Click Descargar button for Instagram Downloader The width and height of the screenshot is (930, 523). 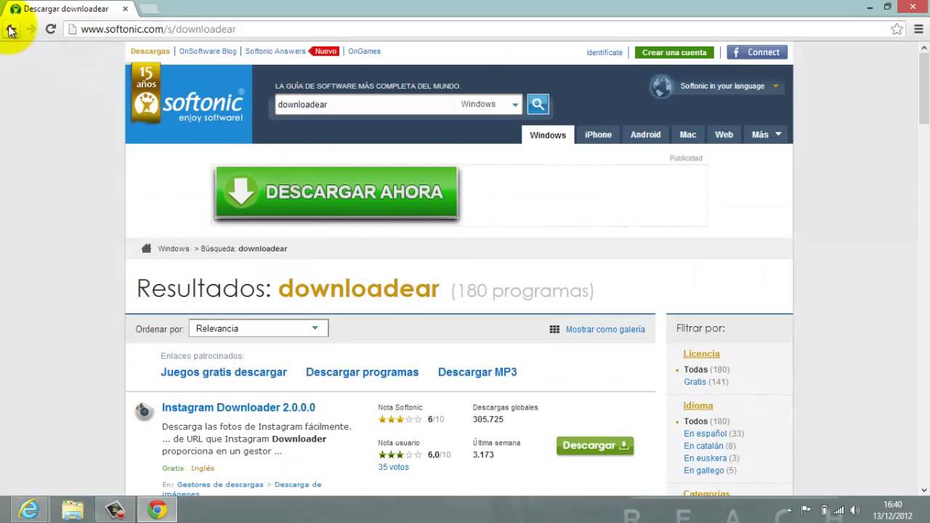(x=595, y=445)
